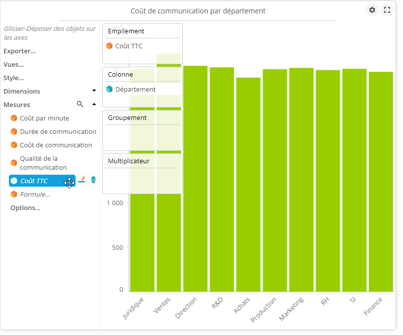The height and width of the screenshot is (335, 403).
Task: Click the Coût par minute cube icon
Action: tap(14, 118)
